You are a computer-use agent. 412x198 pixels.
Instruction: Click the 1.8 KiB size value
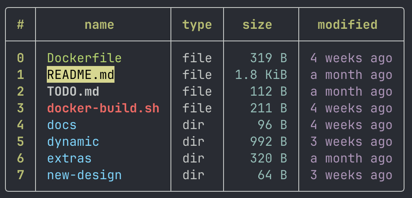click(x=261, y=75)
